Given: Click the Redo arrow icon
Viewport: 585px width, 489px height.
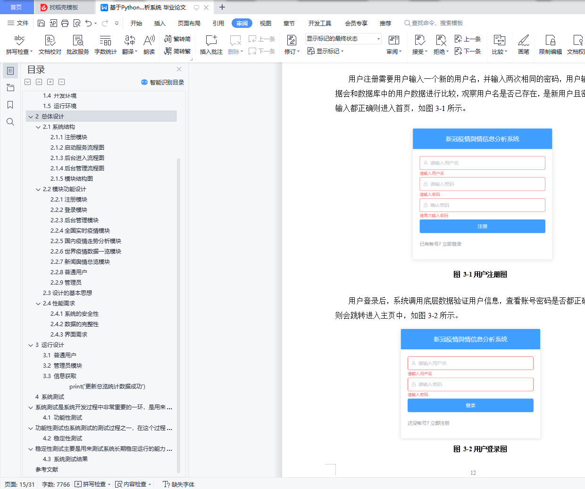Looking at the screenshot, I should pyautogui.click(x=105, y=23).
